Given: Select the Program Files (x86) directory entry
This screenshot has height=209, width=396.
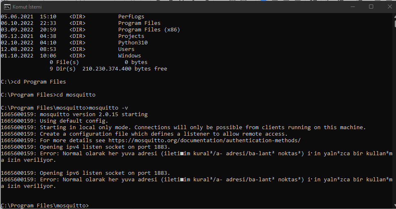Looking at the screenshot, I should pyautogui.click(x=149, y=30).
